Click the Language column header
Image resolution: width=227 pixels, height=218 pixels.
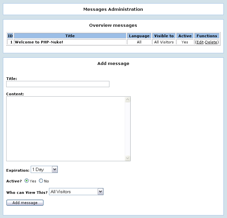coord(139,36)
